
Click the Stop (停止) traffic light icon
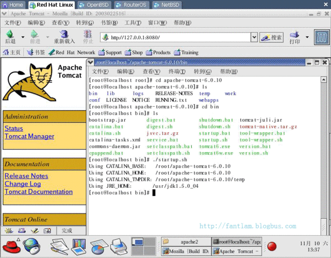88,36
